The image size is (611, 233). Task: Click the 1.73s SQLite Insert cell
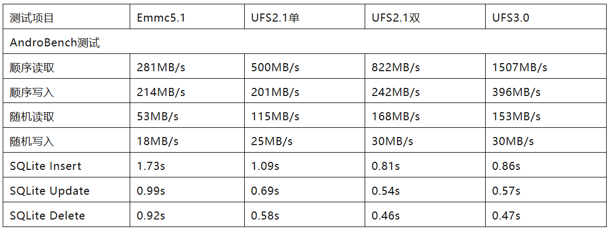[x=151, y=166]
